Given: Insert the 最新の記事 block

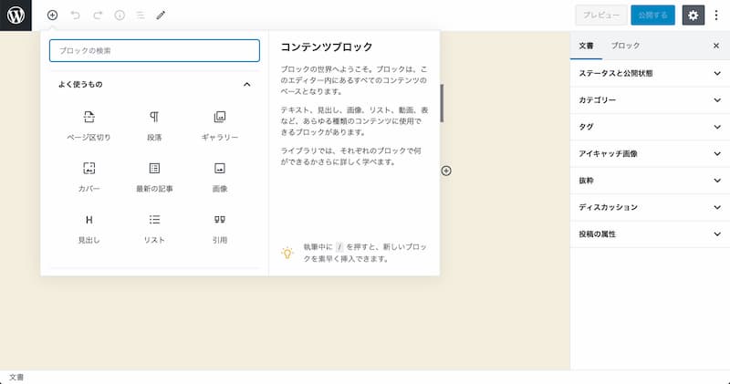Looking at the screenshot, I should 154,177.
